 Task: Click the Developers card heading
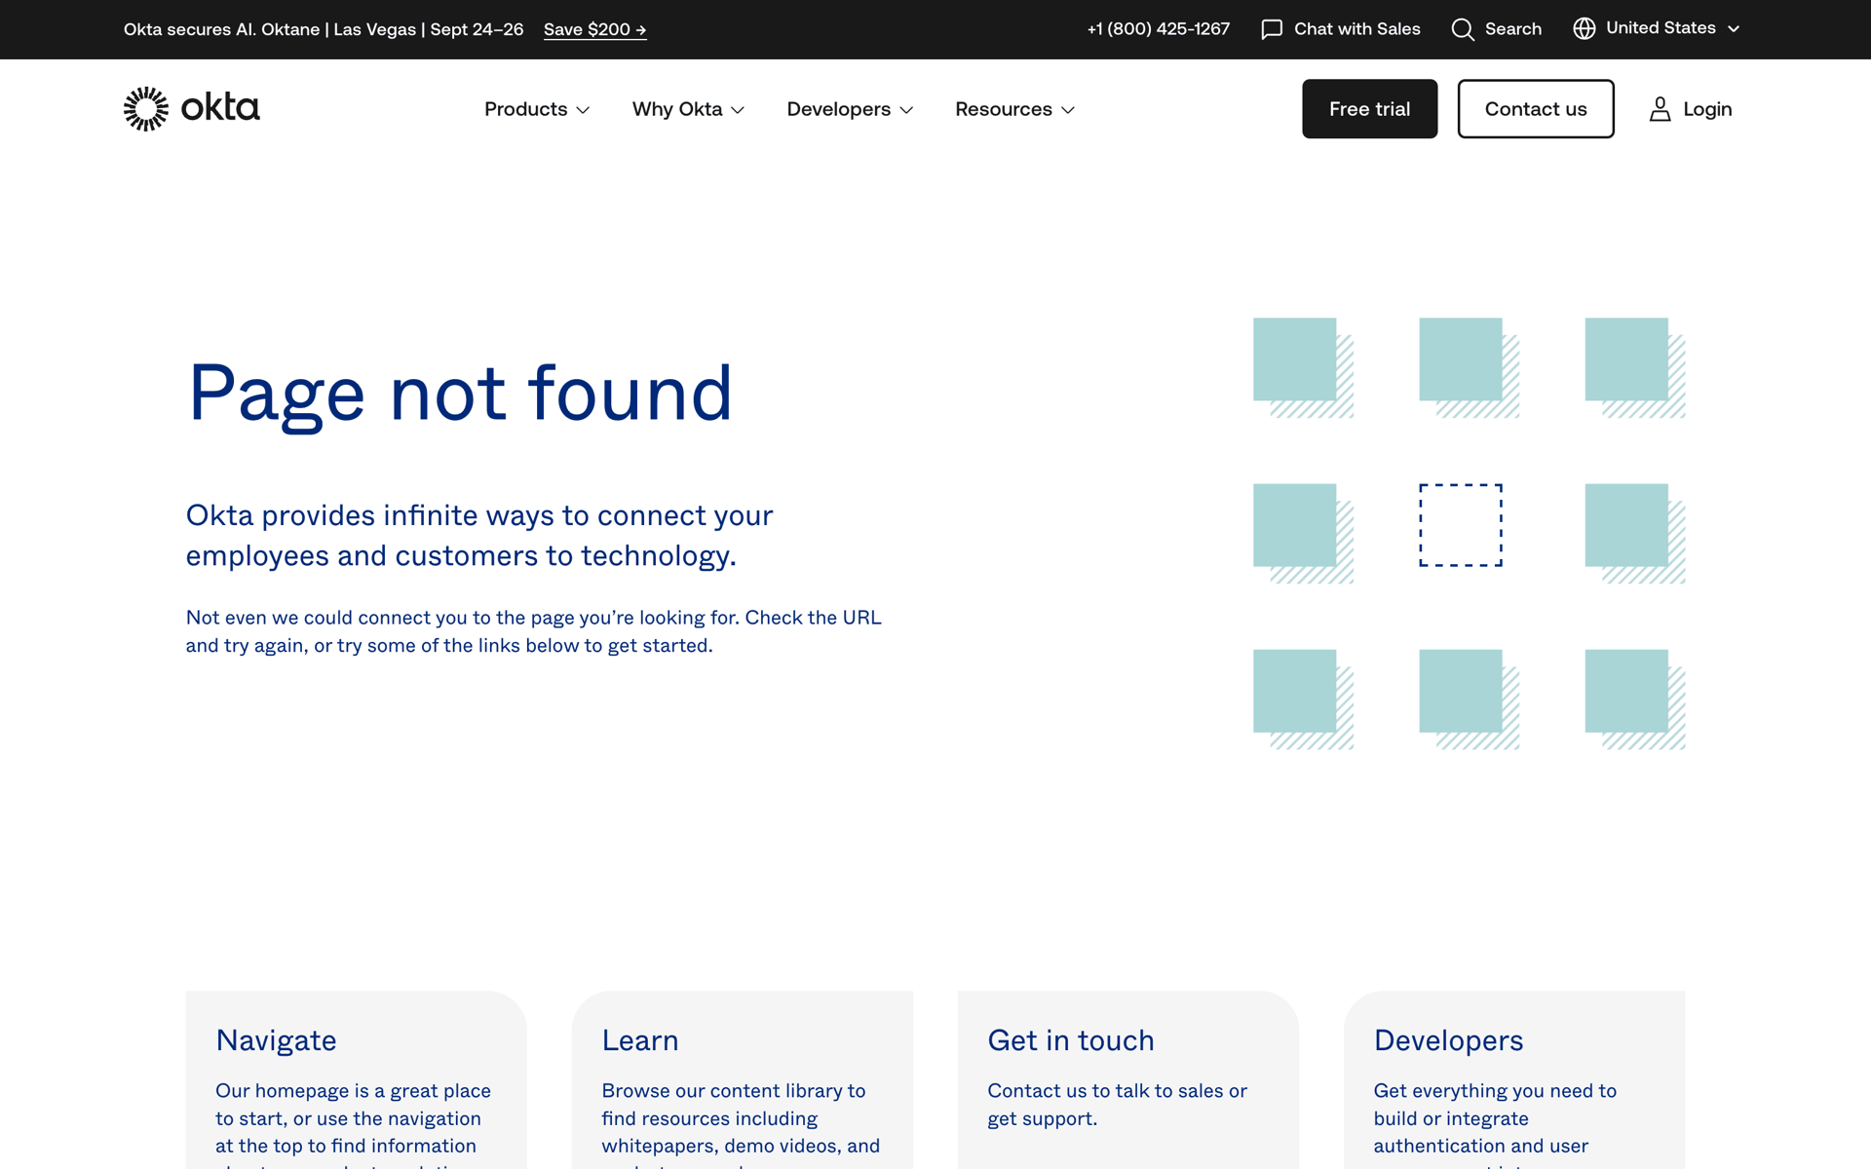click(x=1448, y=1040)
